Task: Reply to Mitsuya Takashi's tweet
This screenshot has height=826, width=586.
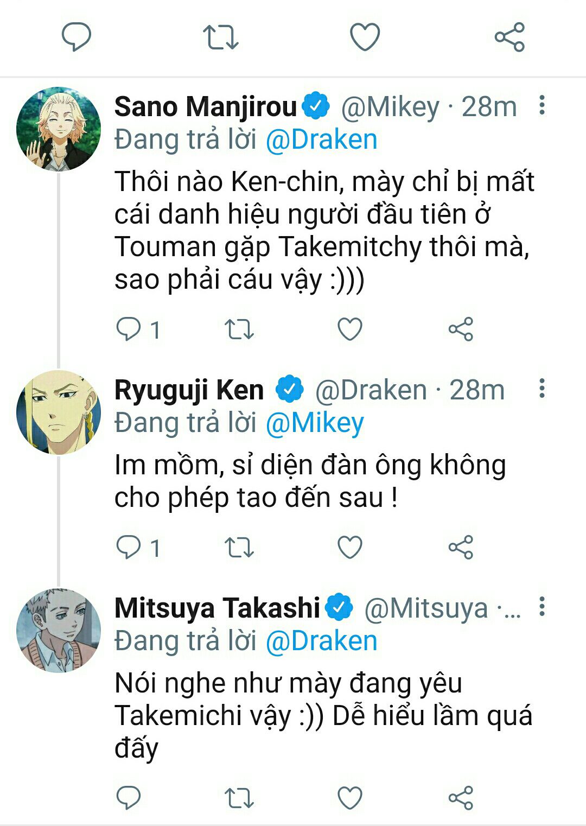Action: point(129,798)
